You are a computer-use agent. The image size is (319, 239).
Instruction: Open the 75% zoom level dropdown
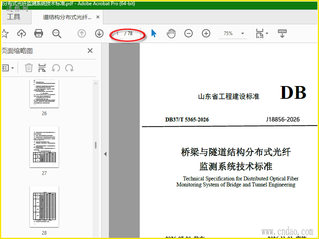coord(242,33)
